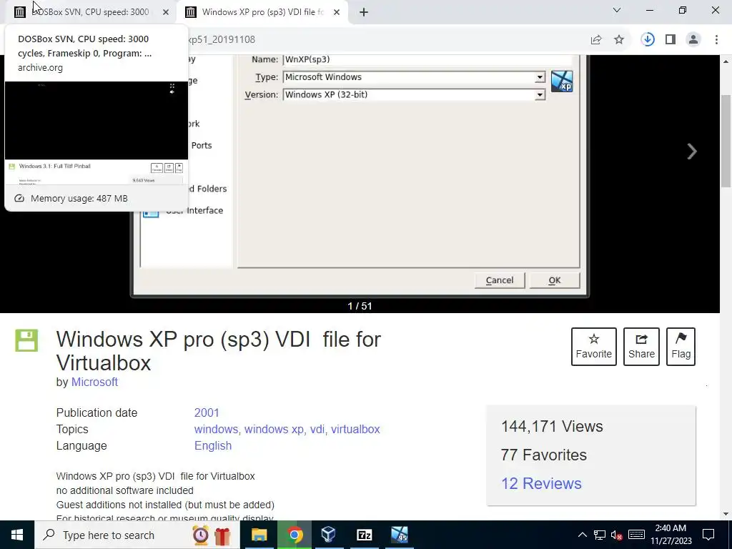Open the English language link
732x549 pixels.
click(x=213, y=446)
